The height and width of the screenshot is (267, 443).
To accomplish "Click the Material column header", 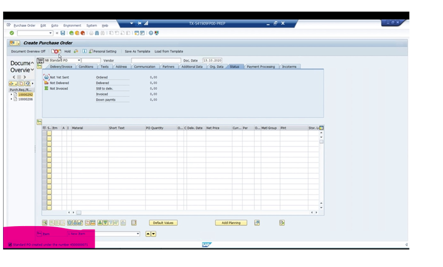I will [90, 128].
